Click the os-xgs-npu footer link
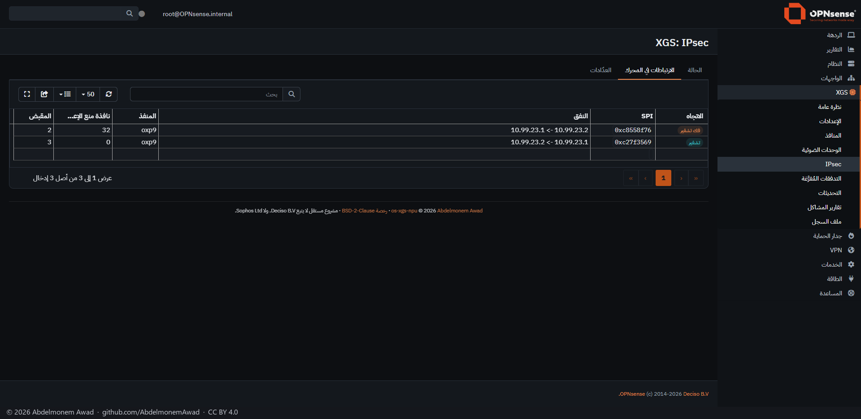Image resolution: width=861 pixels, height=419 pixels. tap(404, 211)
